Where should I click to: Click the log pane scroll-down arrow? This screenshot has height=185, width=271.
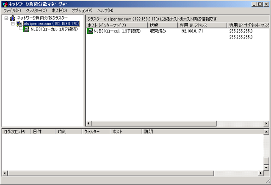(x=266, y=168)
